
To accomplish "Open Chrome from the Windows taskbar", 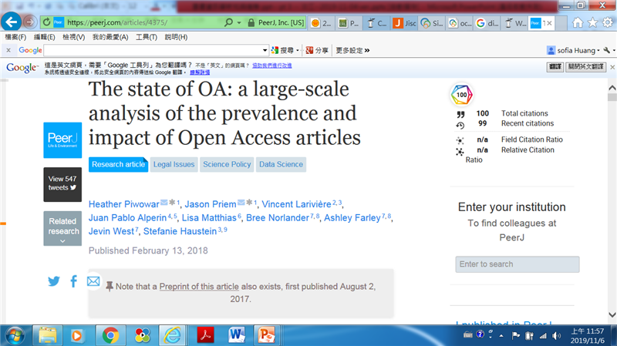I will pos(110,335).
